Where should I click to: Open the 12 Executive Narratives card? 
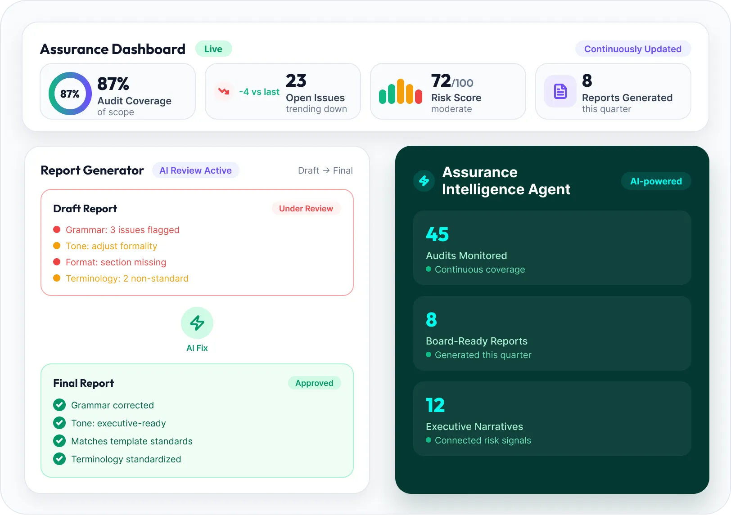(552, 419)
